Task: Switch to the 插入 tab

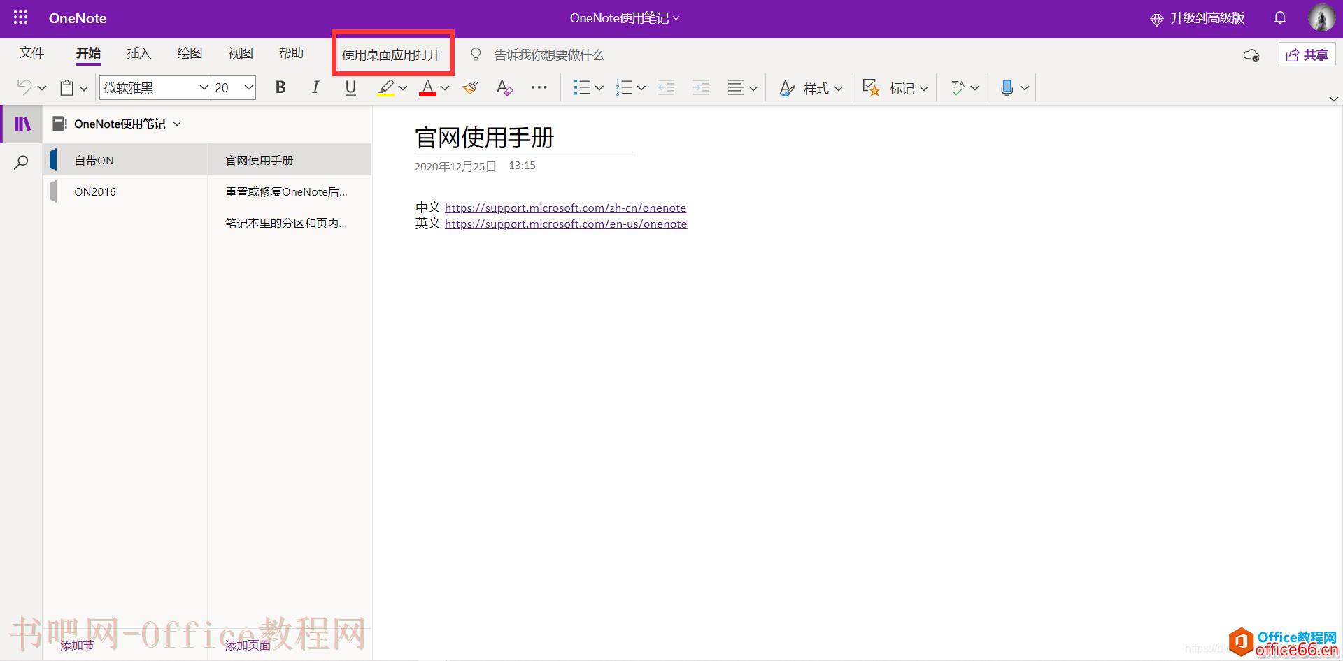Action: pos(138,53)
